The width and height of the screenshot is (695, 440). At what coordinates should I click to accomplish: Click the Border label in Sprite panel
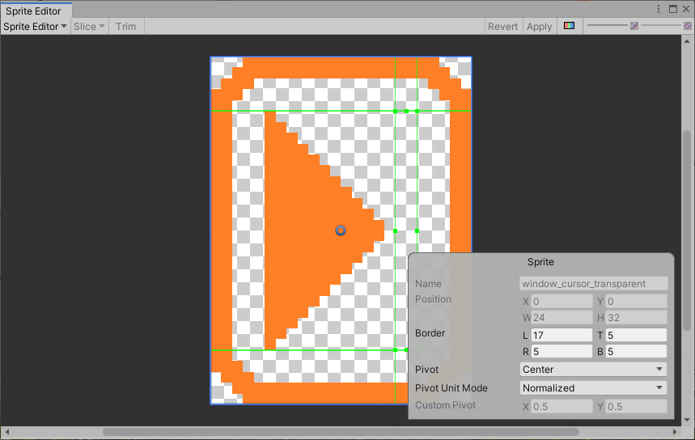430,333
